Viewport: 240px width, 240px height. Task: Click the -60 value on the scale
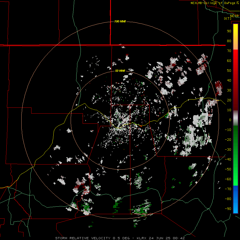coord(228,179)
